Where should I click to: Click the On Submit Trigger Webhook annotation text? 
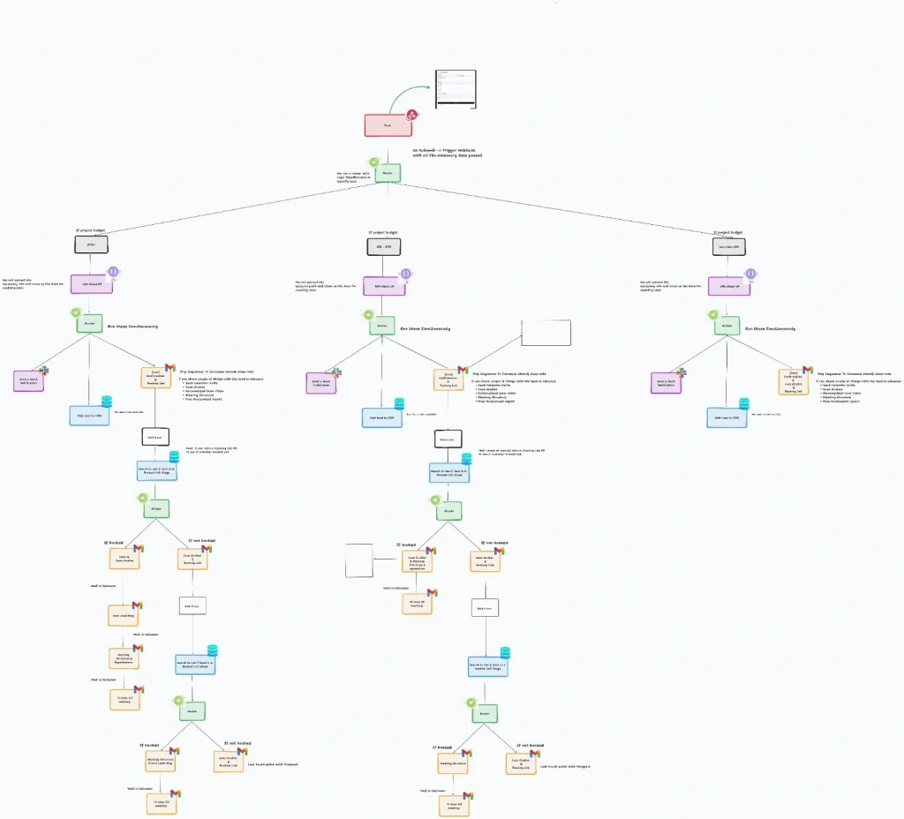pyautogui.click(x=447, y=153)
